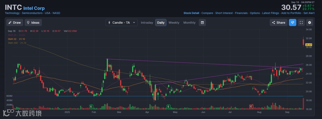Switch to the Weekly timeframe
Image resolution: width=322 pixels, height=119 pixels.
tap(174, 23)
